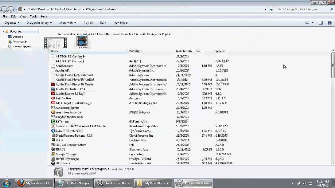Click the Adobe Reader 9.1 MUI icon
335x188 pixels.
tap(53, 94)
